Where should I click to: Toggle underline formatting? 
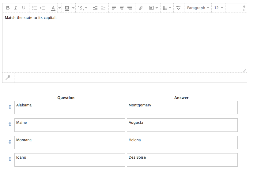pyautogui.click(x=24, y=8)
